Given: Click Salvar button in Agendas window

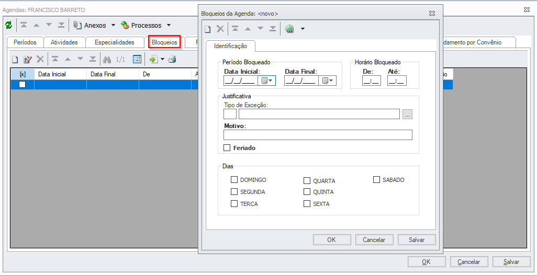Looking at the screenshot, I should pyautogui.click(x=511, y=262).
